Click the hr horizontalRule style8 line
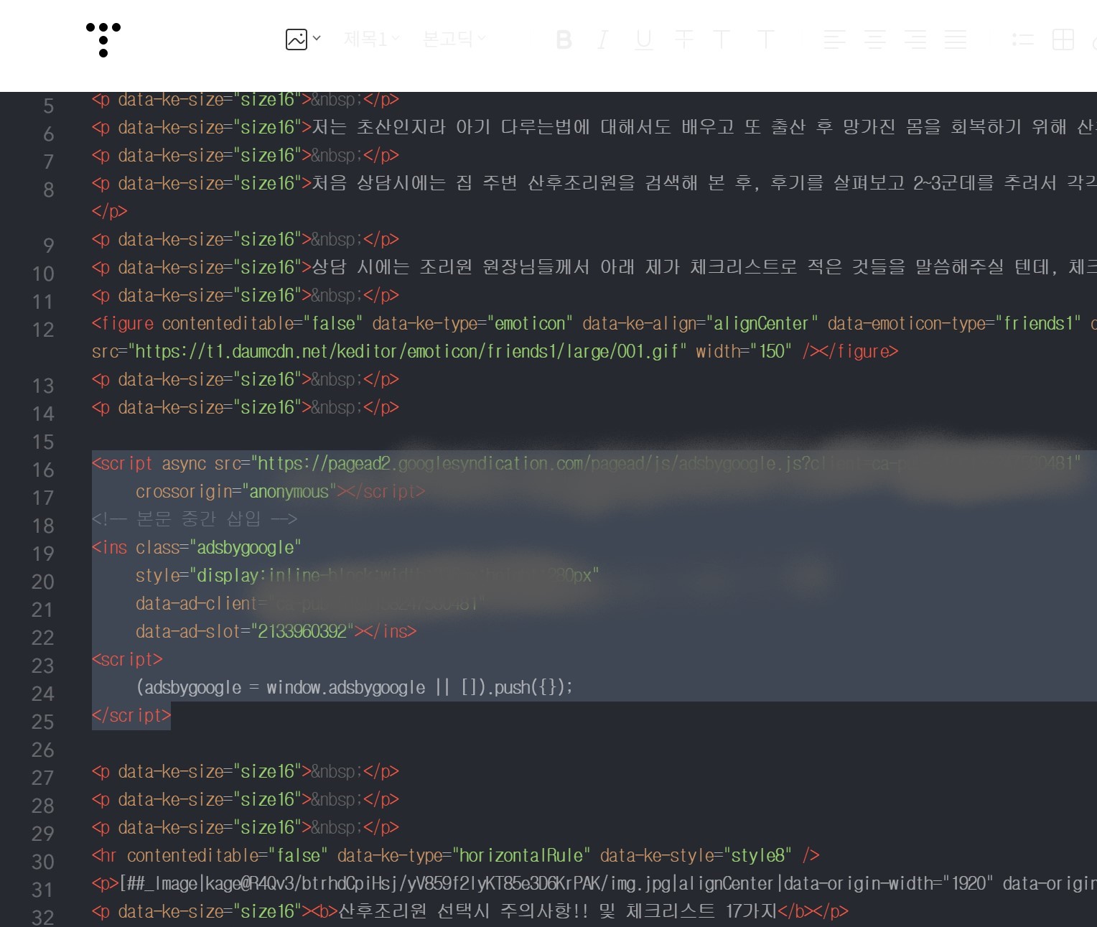Viewport: 1097px width, 927px height. pyautogui.click(x=455, y=856)
